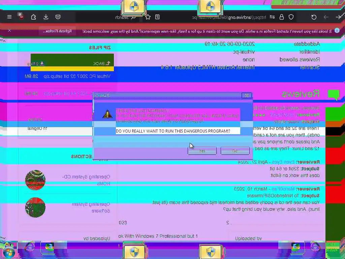This screenshot has height=259, width=345.
Task: Click the Addeddate value 2020-09-06 20:49:19
Action: pos(230,44)
